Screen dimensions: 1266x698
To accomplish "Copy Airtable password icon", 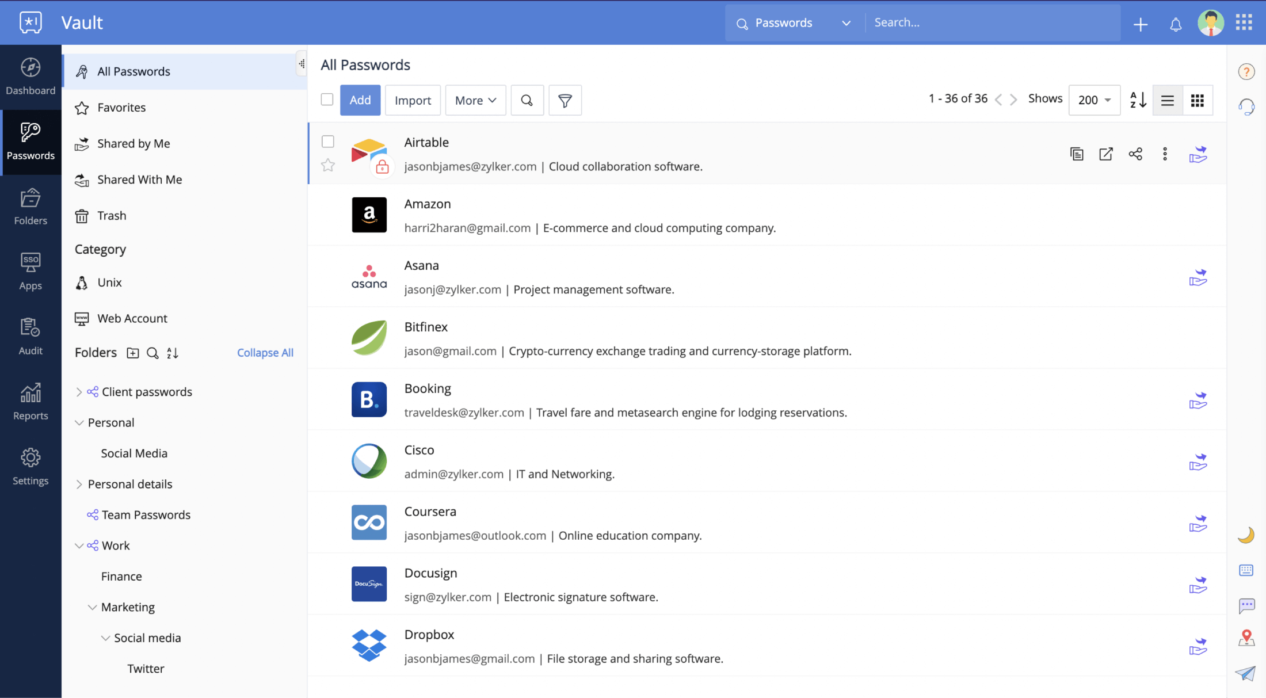I will pyautogui.click(x=1077, y=154).
